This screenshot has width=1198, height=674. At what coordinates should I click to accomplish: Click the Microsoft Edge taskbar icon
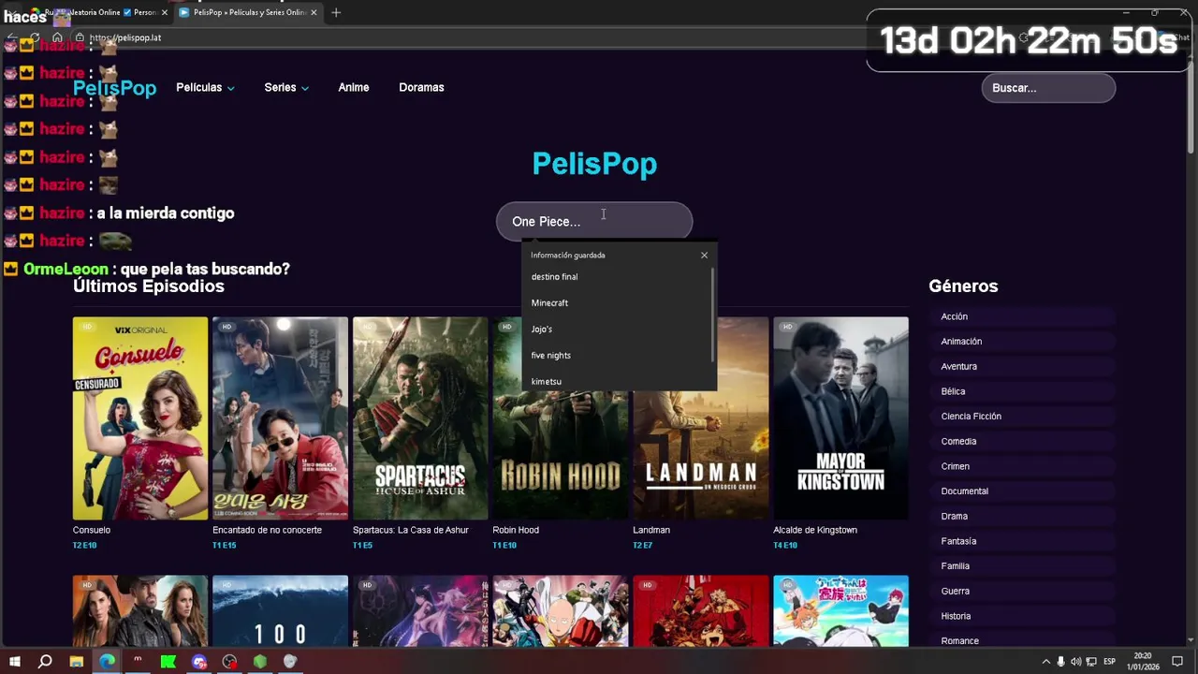[x=107, y=661]
